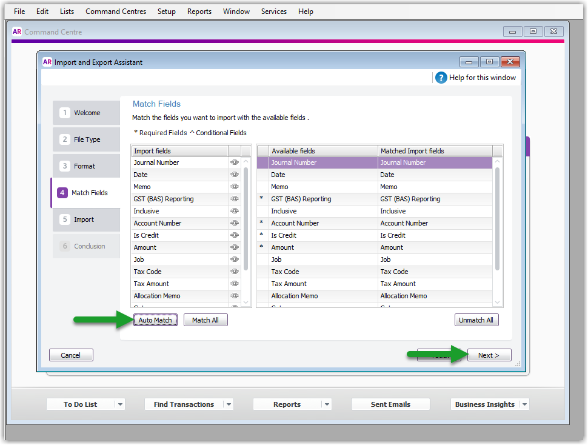Click the Match All button
This screenshot has width=588, height=445.
tap(205, 320)
